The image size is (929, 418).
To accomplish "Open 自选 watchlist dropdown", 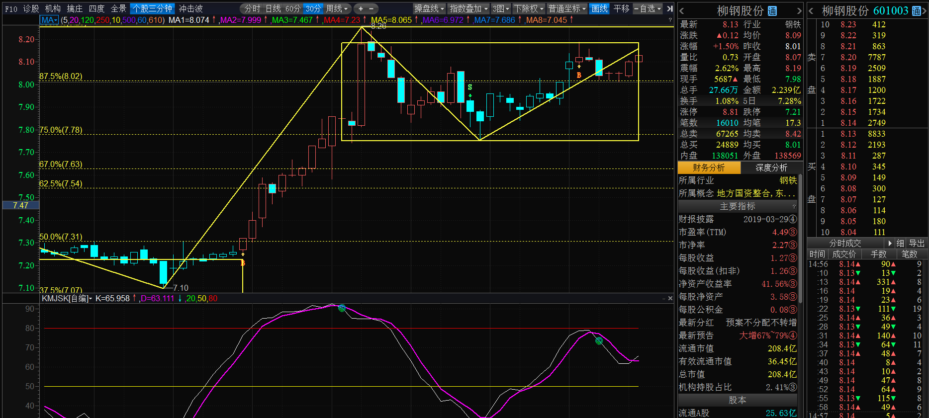I will [648, 8].
